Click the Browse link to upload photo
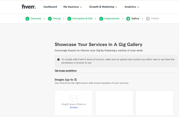Image resolution: width=179 pixels, height=117 pixels. (x=74, y=107)
